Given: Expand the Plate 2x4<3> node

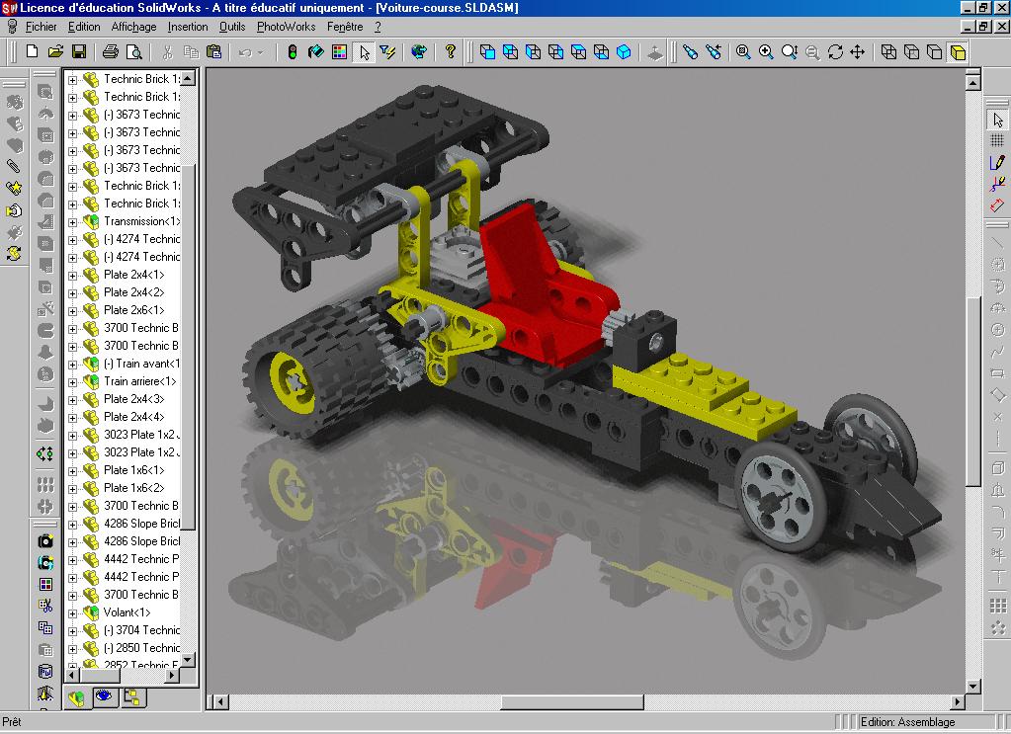Looking at the screenshot, I should pos(72,399).
